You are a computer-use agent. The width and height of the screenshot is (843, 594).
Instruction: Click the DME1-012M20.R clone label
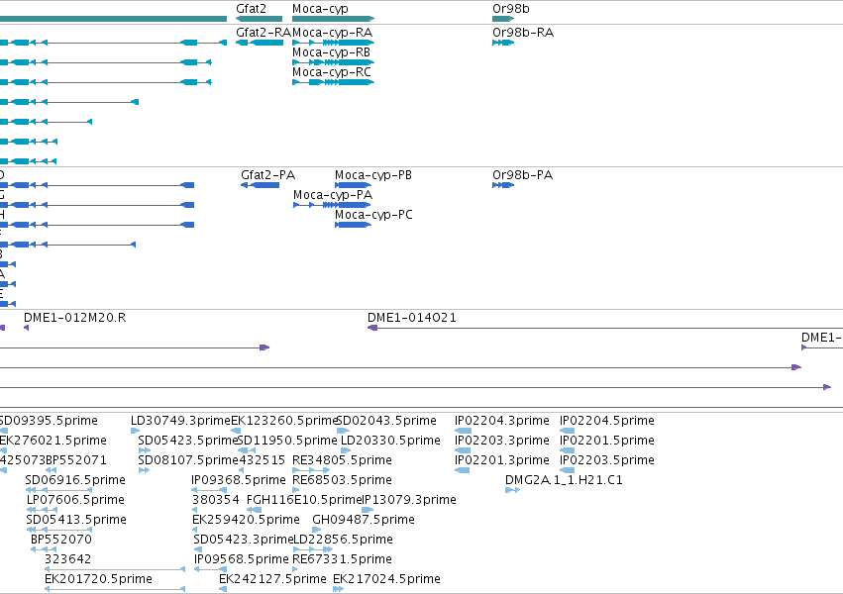[x=74, y=318]
